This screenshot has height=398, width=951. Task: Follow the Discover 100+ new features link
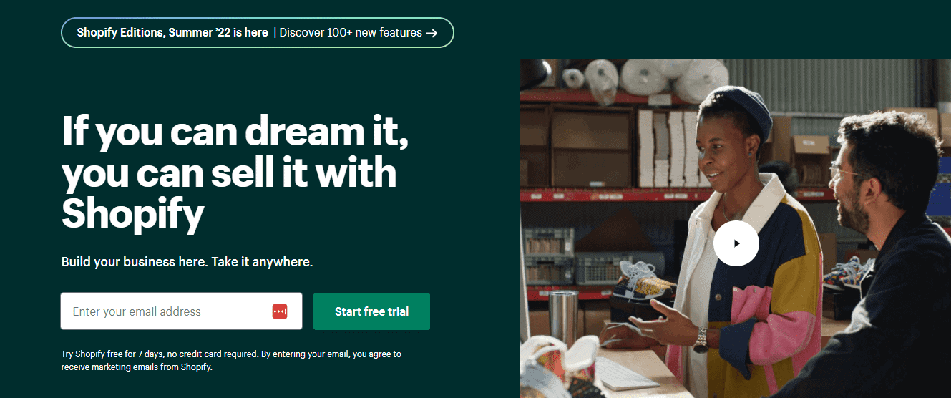pos(351,32)
